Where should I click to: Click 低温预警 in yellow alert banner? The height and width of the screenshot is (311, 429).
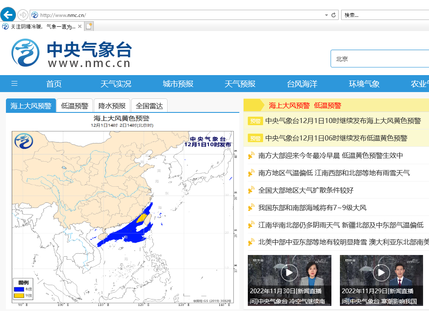pos(328,106)
